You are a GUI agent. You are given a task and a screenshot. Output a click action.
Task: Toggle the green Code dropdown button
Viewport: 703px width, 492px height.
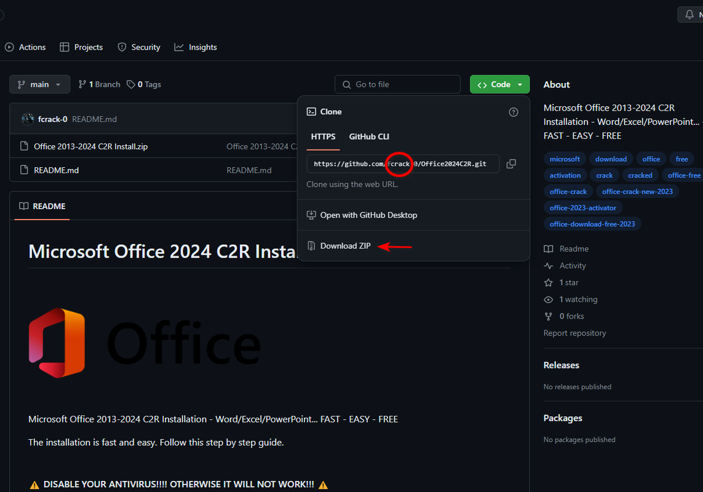pos(499,84)
